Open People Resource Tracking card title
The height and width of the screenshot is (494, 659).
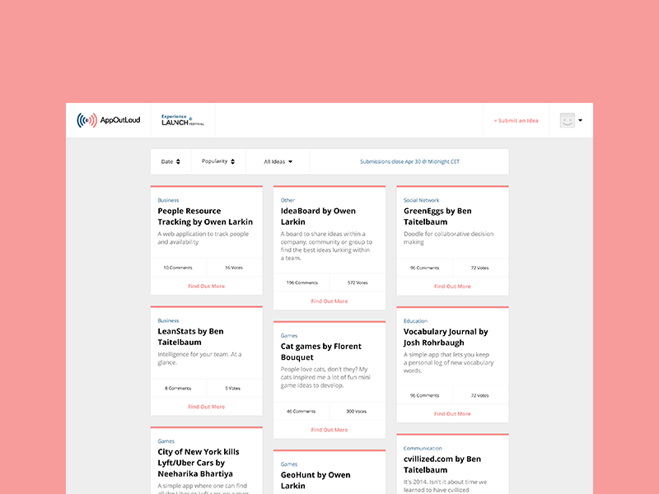tap(205, 217)
